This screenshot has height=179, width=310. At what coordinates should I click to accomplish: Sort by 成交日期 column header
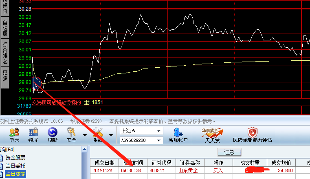(x=104, y=163)
